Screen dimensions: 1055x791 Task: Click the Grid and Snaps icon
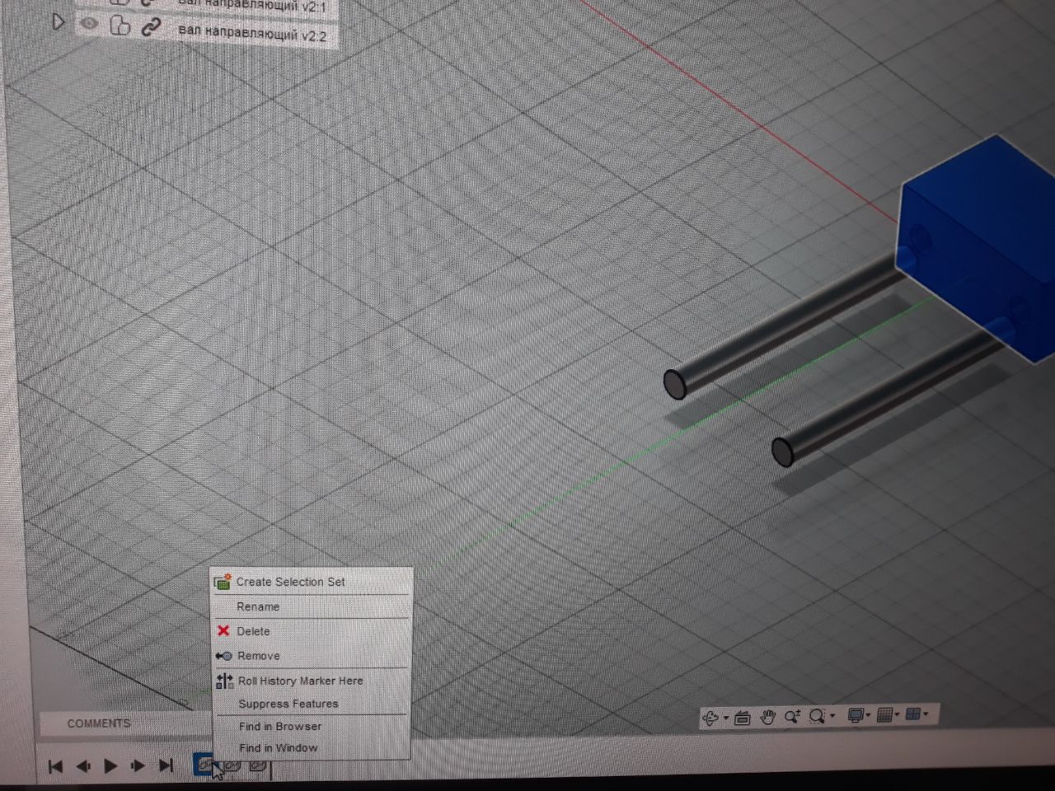(884, 714)
